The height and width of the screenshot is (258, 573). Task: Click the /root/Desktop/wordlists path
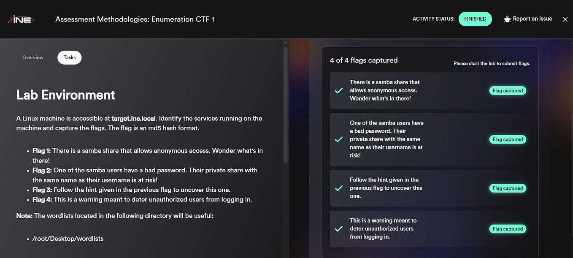pyautogui.click(x=68, y=239)
